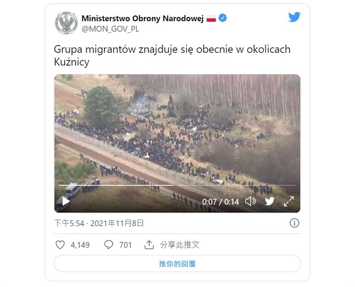Viewport: 355px width, 287px height.
Task: Open replies via the speech bubble icon
Action: coord(109,245)
